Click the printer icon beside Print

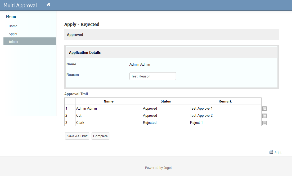click(x=271, y=152)
